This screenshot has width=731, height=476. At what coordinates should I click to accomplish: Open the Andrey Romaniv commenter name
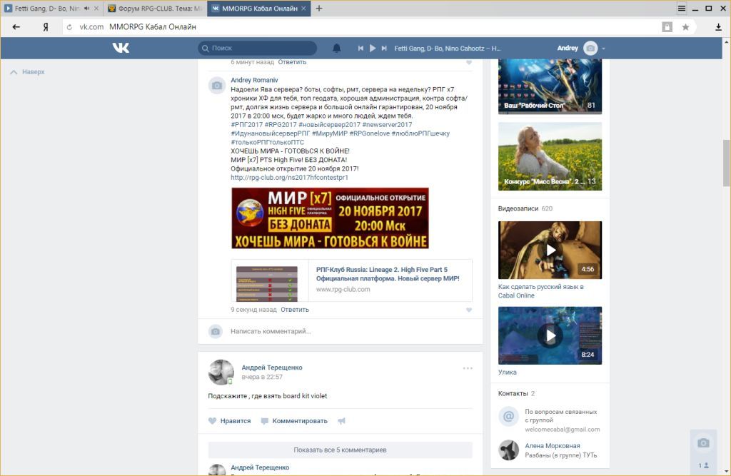coord(254,80)
